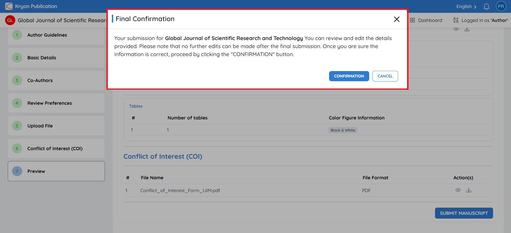The width and height of the screenshot is (511, 233).
Task: Download the Conflict_of_Interest_Form_IJIM.pdf file
Action: (x=469, y=190)
